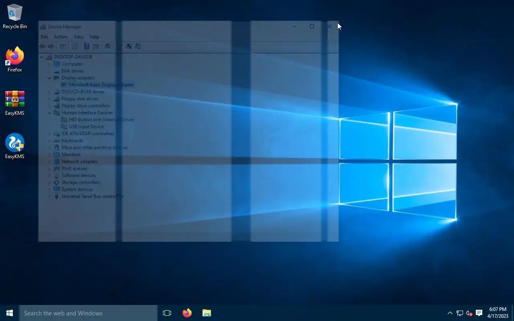
Task: Click the network tray icon
Action: (460, 313)
